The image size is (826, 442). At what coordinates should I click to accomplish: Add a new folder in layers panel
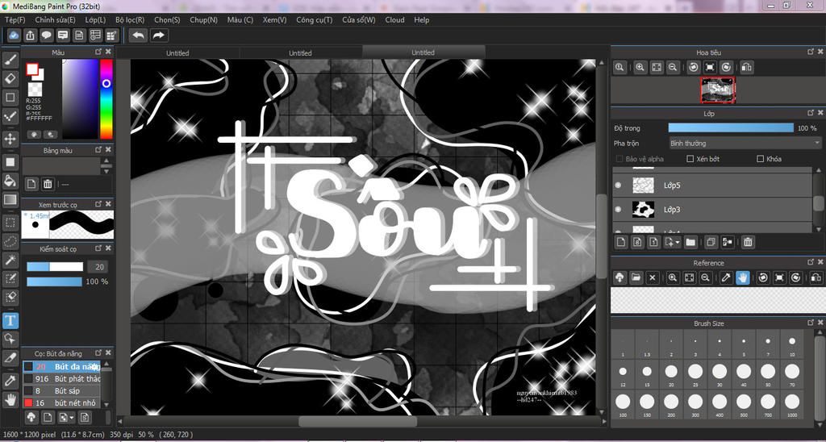click(x=690, y=242)
